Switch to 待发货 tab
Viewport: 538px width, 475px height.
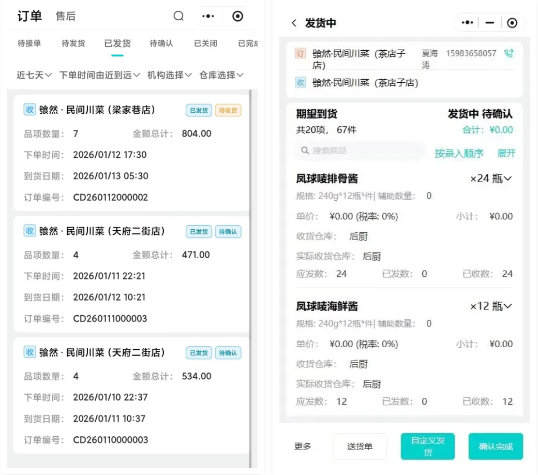pos(73,43)
